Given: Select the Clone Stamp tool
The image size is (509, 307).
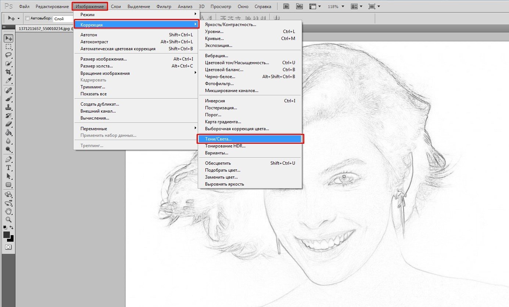Looking at the screenshot, I should [8, 107].
